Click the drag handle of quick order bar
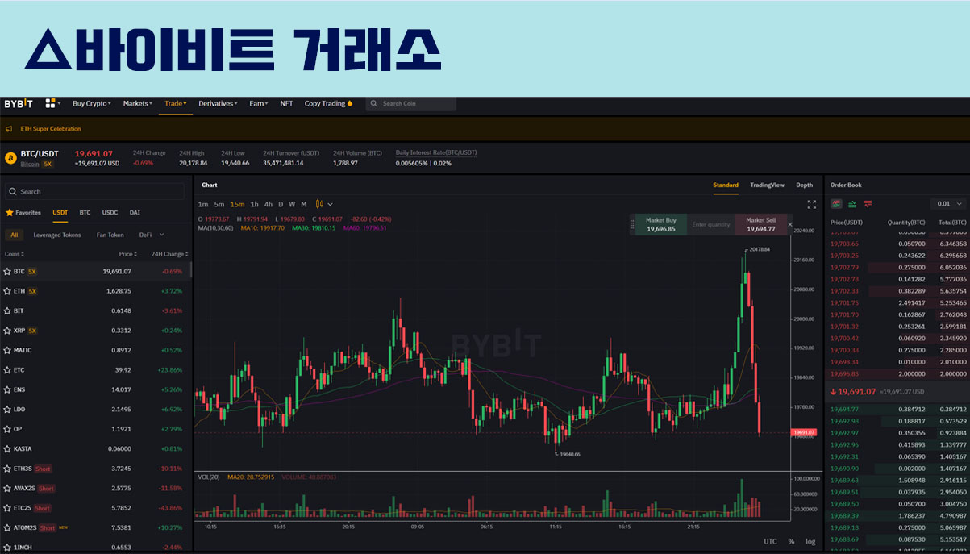This screenshot has width=970, height=554. 633,224
